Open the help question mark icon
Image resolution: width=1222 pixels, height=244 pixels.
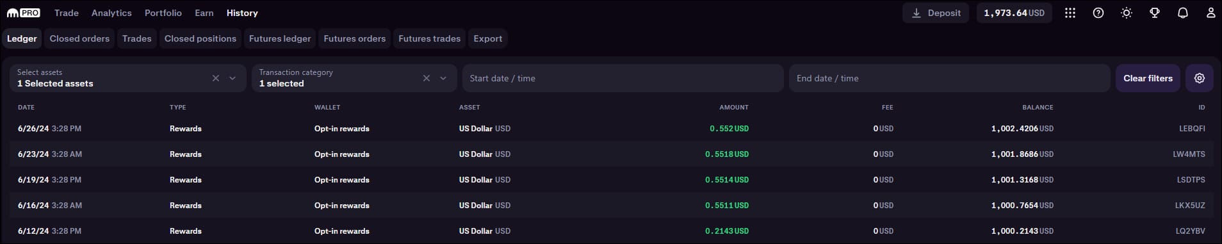coord(1098,13)
